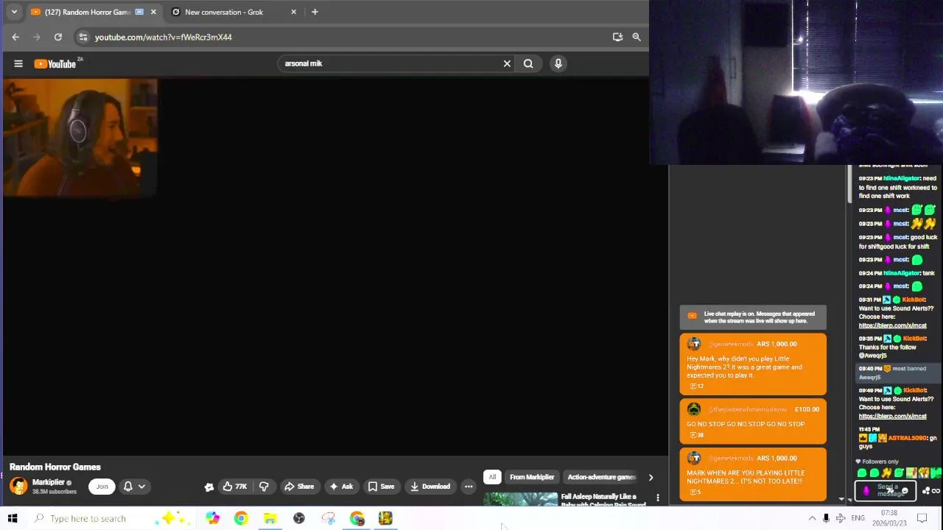The width and height of the screenshot is (943, 530).
Task: Open the YouTube guide hamburger menu
Action: pyautogui.click(x=18, y=63)
